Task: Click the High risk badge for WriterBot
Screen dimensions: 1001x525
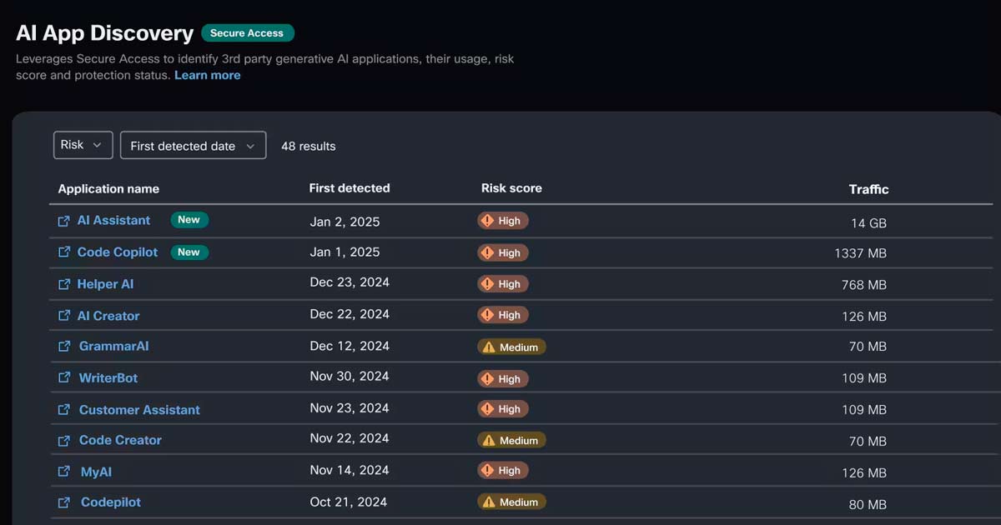Action: pos(503,378)
